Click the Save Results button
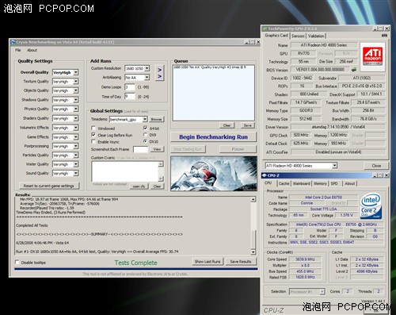Image resolution: width=396 pixels, height=315 pixels. click(241, 262)
